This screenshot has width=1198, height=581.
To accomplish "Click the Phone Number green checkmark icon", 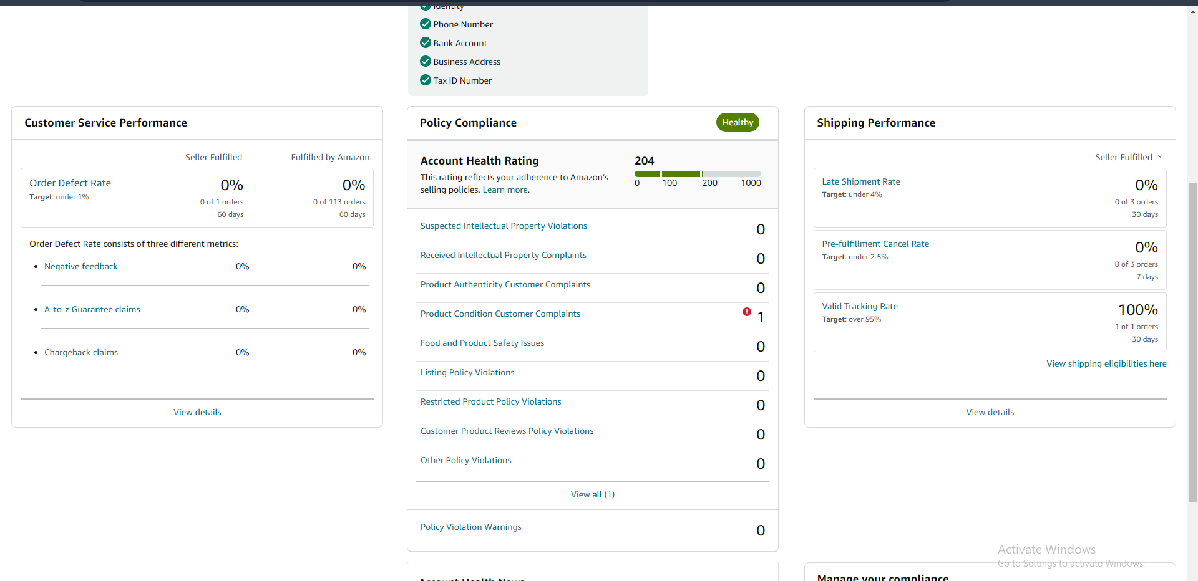I will coord(426,24).
